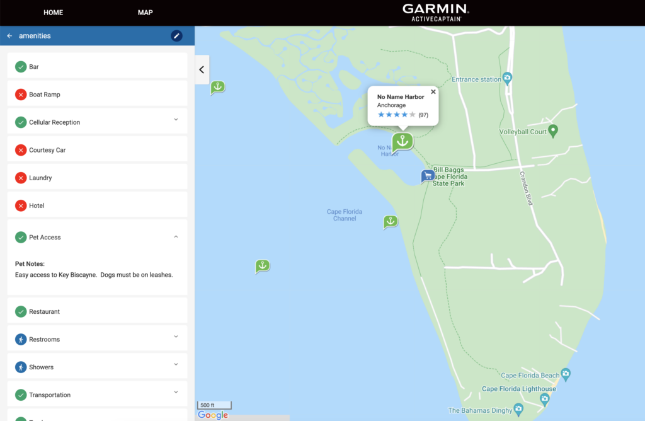Open the Transportation details chevron
This screenshot has height=421, width=645.
176,392
